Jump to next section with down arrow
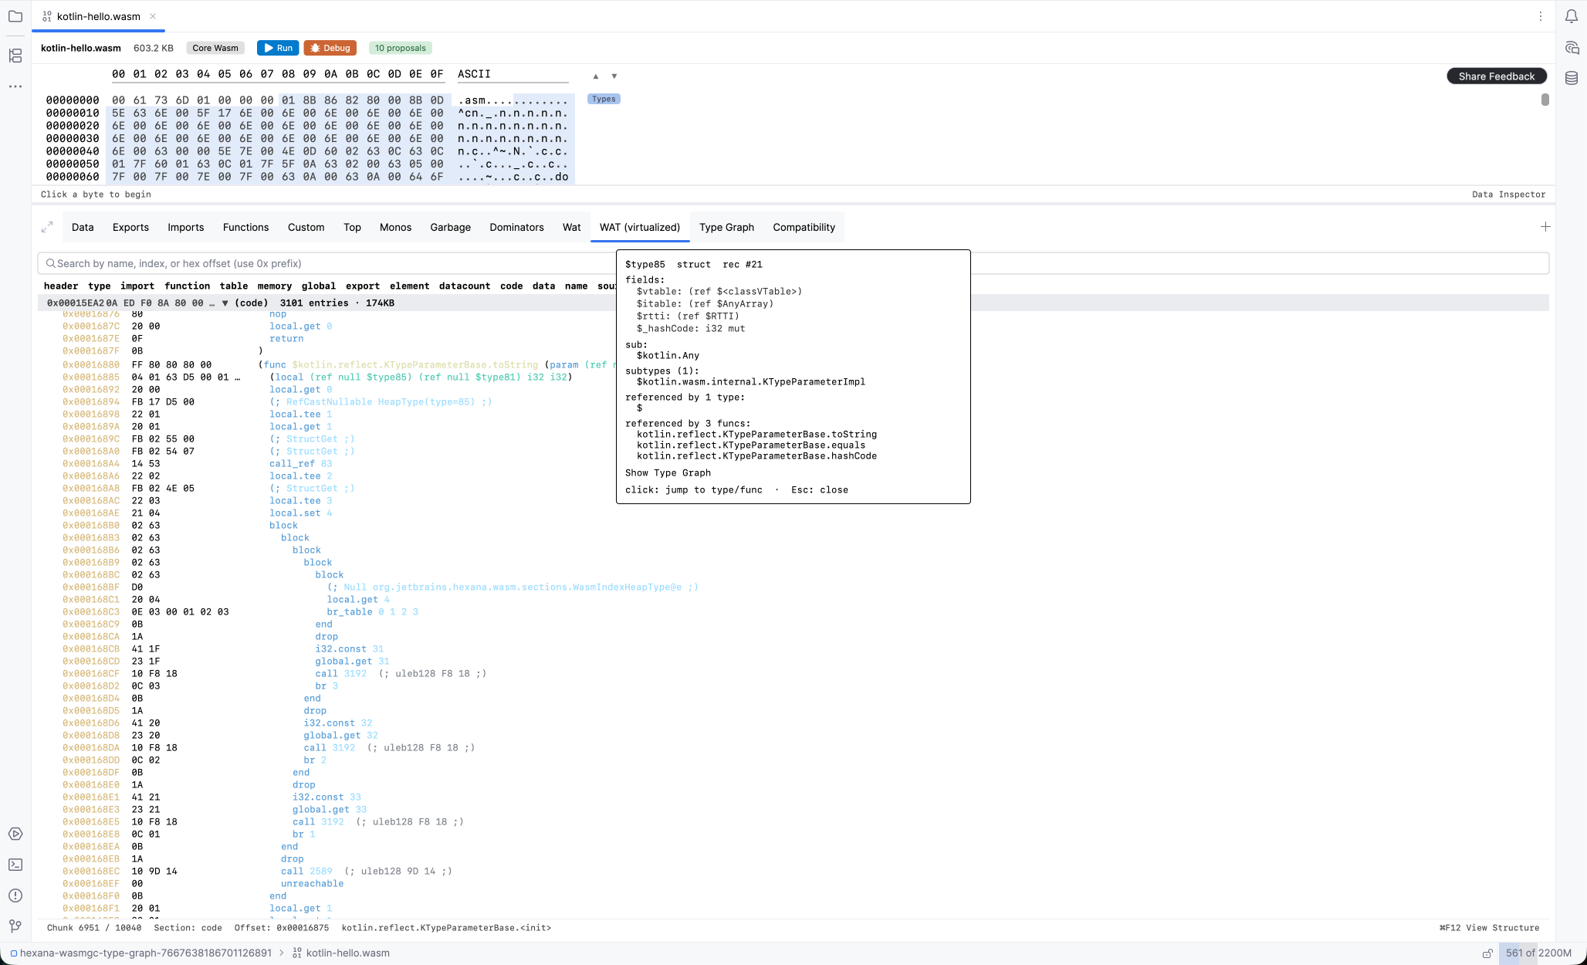Viewport: 1587px width, 965px height. [x=614, y=76]
